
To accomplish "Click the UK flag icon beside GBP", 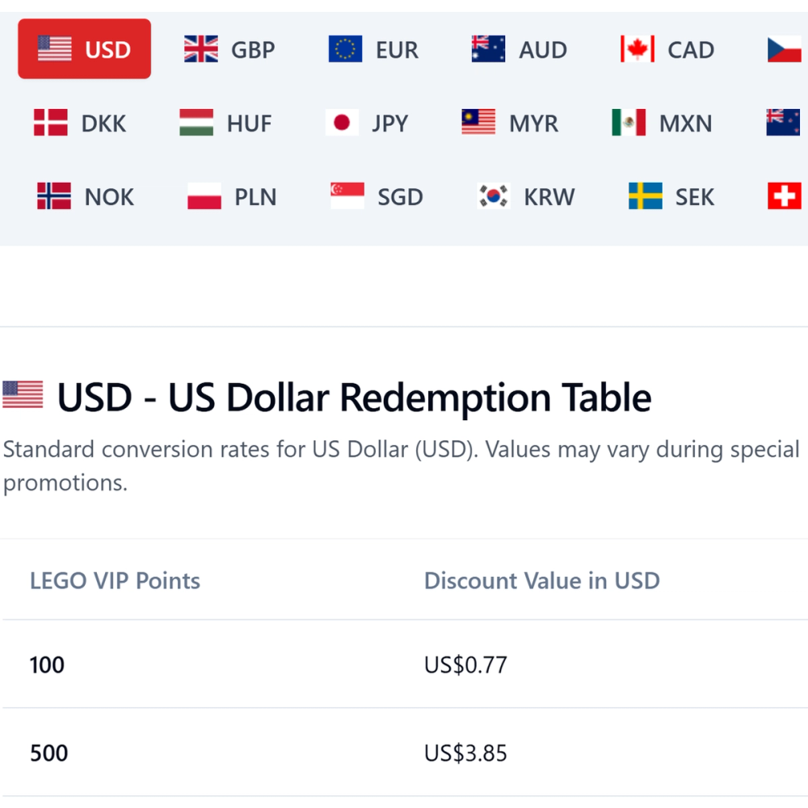I will point(201,49).
